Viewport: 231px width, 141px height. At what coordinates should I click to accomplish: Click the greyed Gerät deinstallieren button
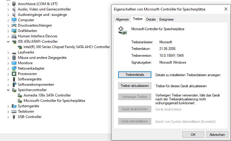(135, 121)
